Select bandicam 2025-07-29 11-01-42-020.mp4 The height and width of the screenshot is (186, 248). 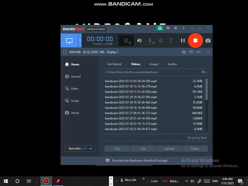(x=153, y=92)
